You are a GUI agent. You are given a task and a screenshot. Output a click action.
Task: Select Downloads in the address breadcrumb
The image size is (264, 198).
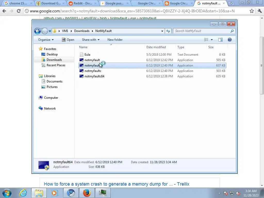[x=82, y=31]
